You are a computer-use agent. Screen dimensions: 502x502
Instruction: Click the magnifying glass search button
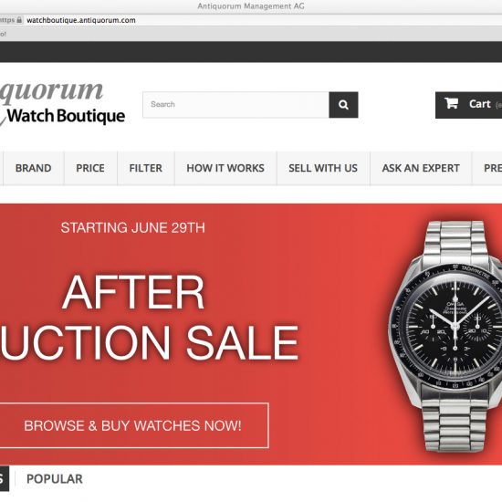[x=343, y=105]
